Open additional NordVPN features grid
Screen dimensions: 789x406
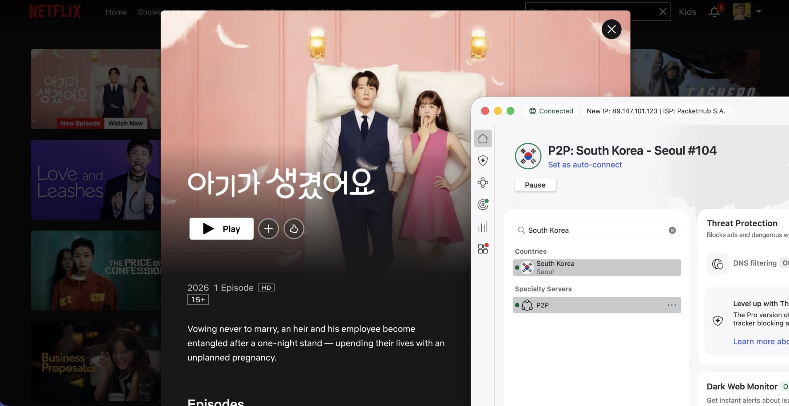coord(482,249)
